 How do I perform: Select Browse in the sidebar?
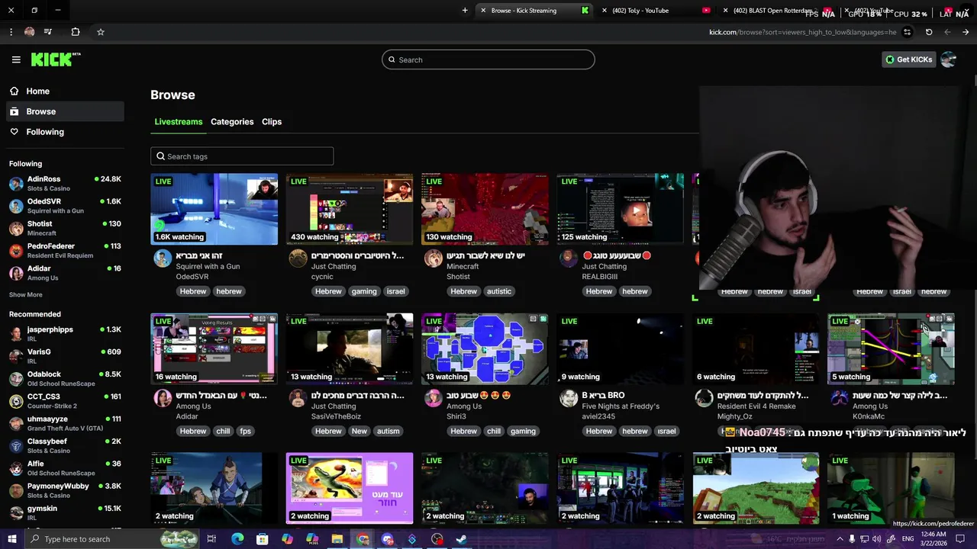64,111
